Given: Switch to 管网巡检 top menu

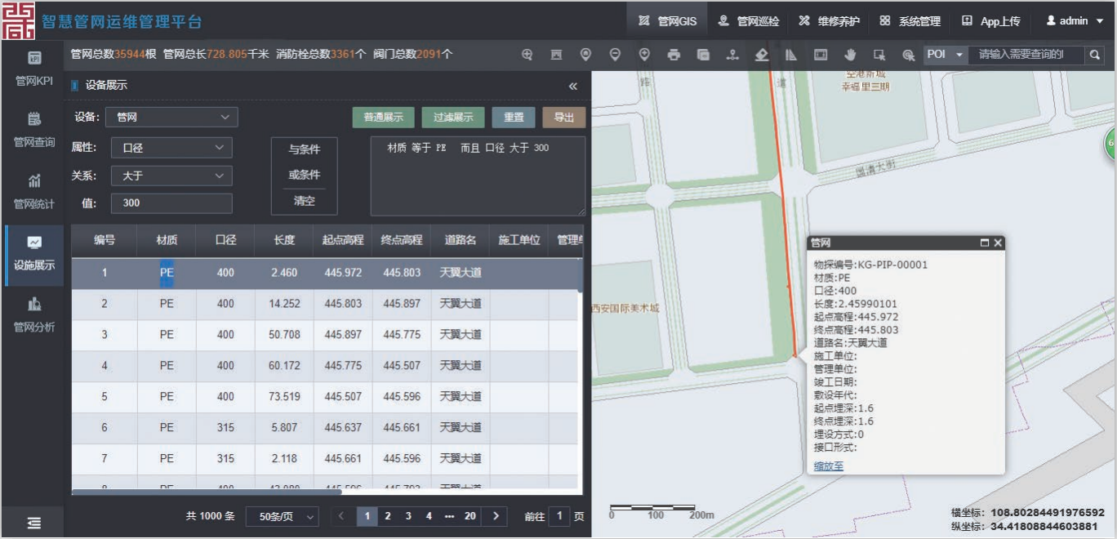Looking at the screenshot, I should click(748, 21).
